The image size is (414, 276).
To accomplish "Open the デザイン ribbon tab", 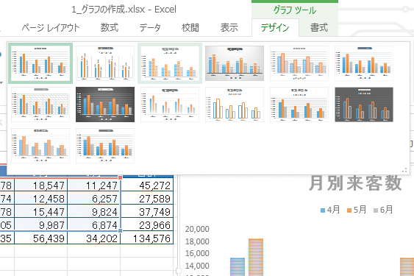I will [275, 27].
